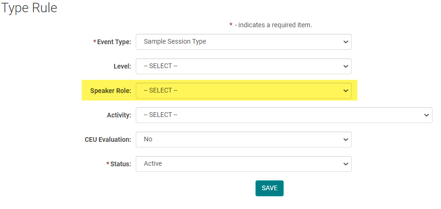Click the chevron arrow of Level field
Screen dimensions: 441x209
pyautogui.click(x=346, y=66)
